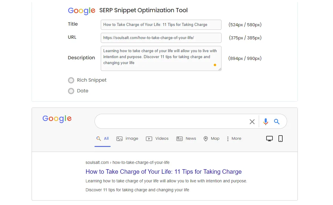Click the soulsalt.com breadcrumb link
Viewport: 333px width, 205px height.
[x=97, y=162]
